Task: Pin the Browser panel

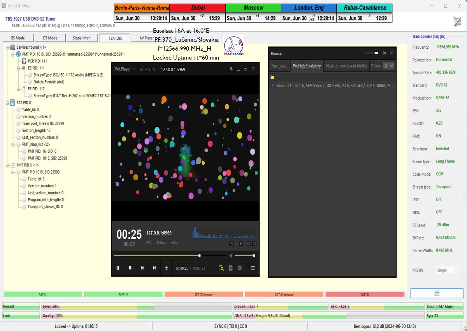Action: pos(384,53)
